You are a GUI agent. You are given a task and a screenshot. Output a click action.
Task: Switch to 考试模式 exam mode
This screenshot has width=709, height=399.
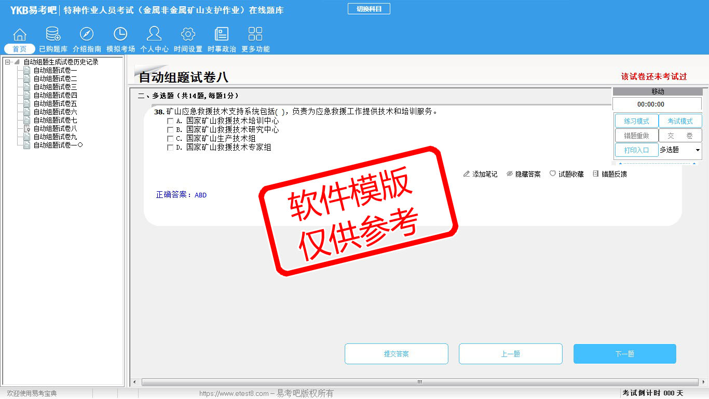[680, 121]
